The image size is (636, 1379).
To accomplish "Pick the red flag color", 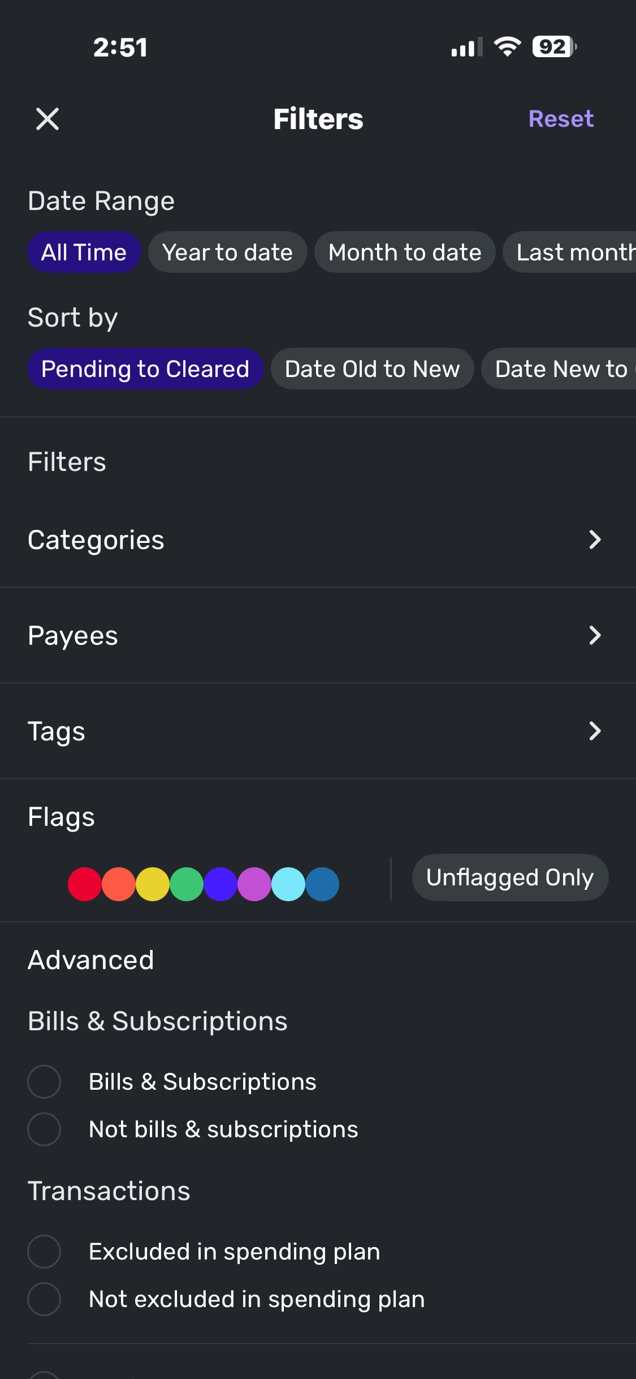I will [85, 884].
